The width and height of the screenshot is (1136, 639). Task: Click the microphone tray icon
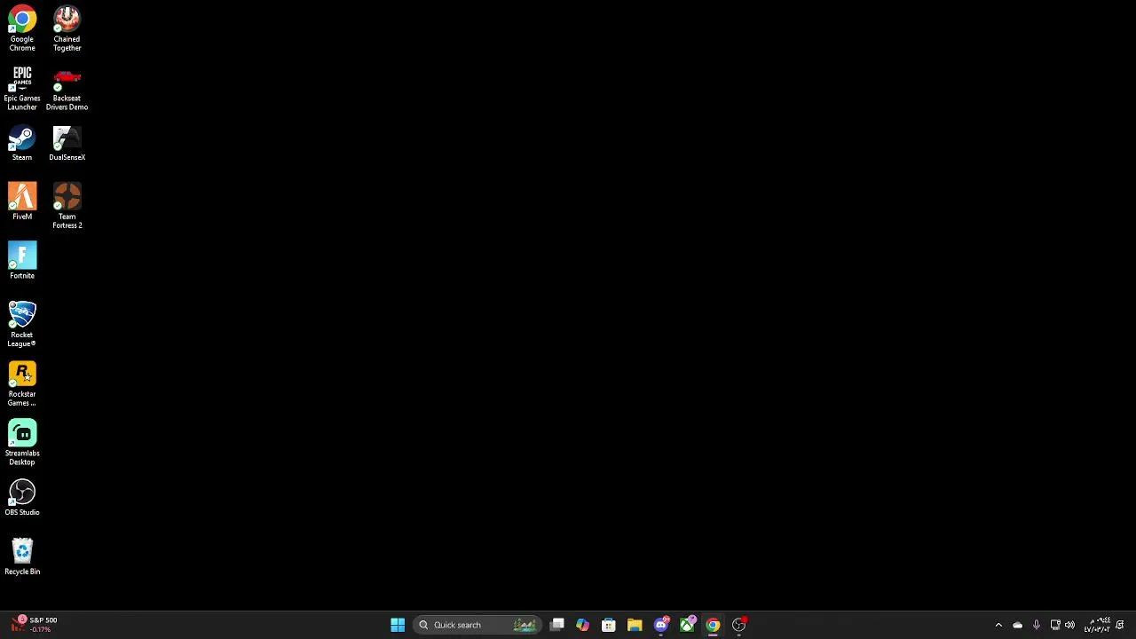pyautogui.click(x=1036, y=625)
